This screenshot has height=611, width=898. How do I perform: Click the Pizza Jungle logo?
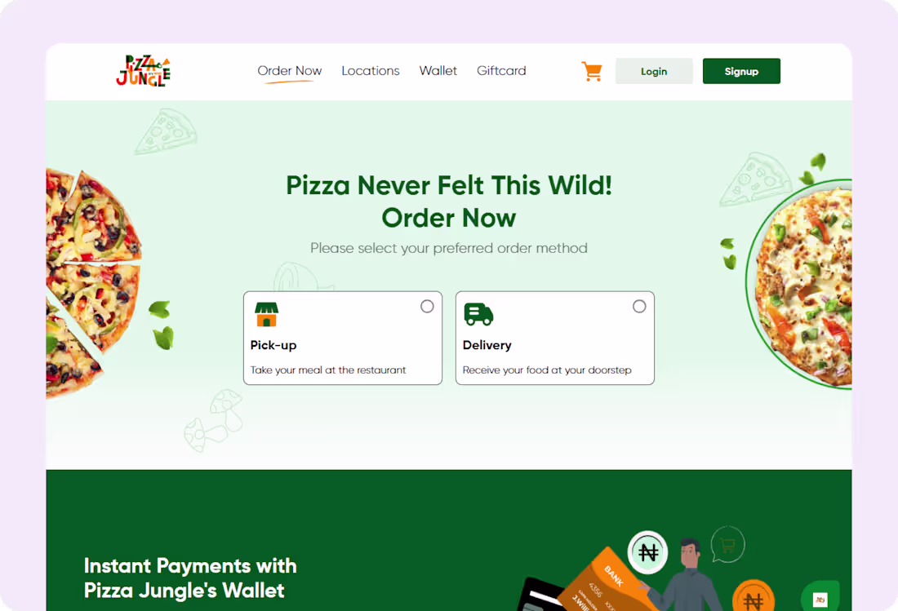point(143,71)
